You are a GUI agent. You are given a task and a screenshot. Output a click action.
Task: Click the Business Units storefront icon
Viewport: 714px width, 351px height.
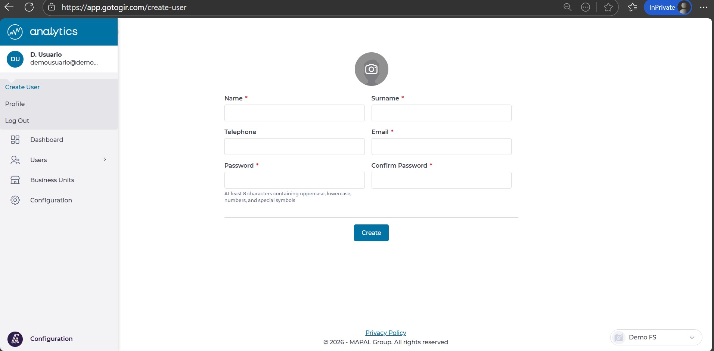point(15,180)
